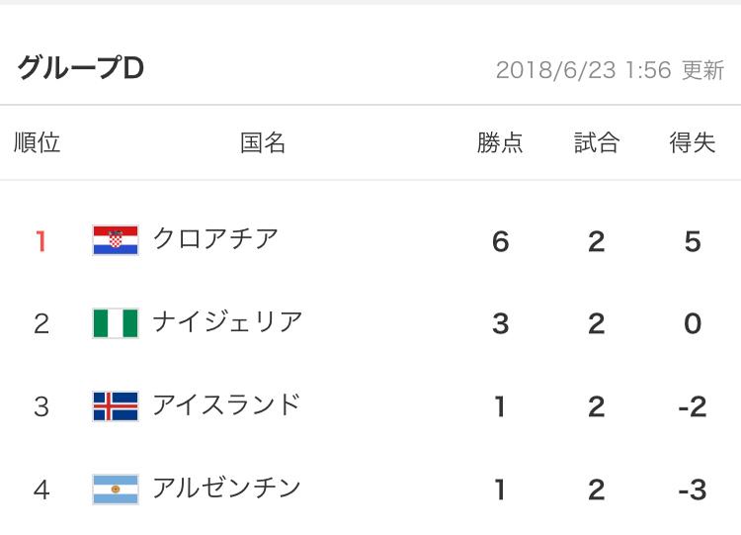Click the 勝点 column header
Screen dimensions: 741x535
tap(500, 142)
